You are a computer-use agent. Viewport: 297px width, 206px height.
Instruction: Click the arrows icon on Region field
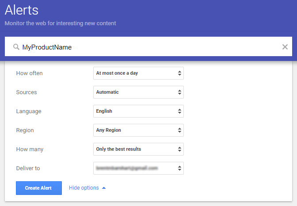click(179, 130)
